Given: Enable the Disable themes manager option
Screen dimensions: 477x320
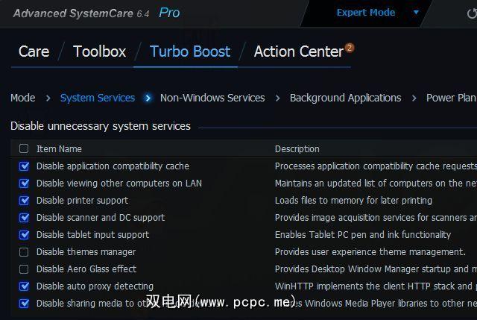Looking at the screenshot, I should [x=24, y=252].
